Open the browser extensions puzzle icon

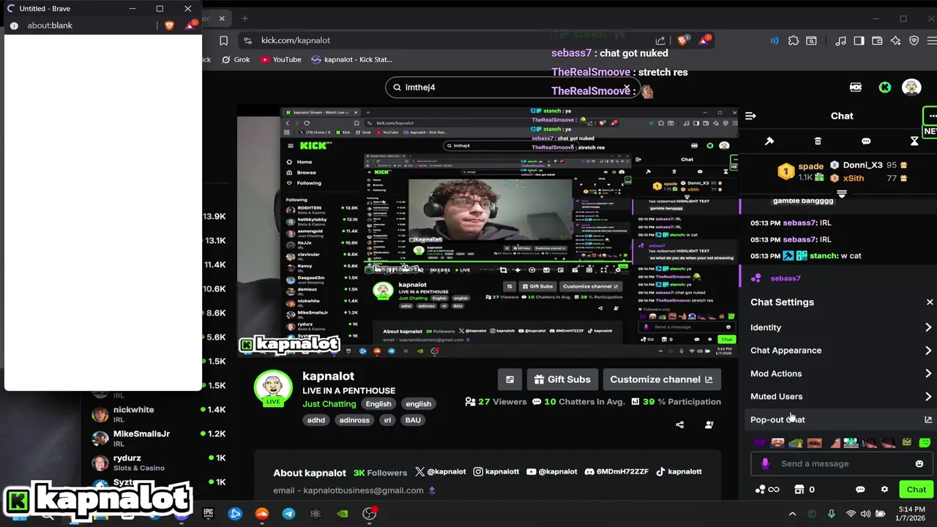pos(793,40)
